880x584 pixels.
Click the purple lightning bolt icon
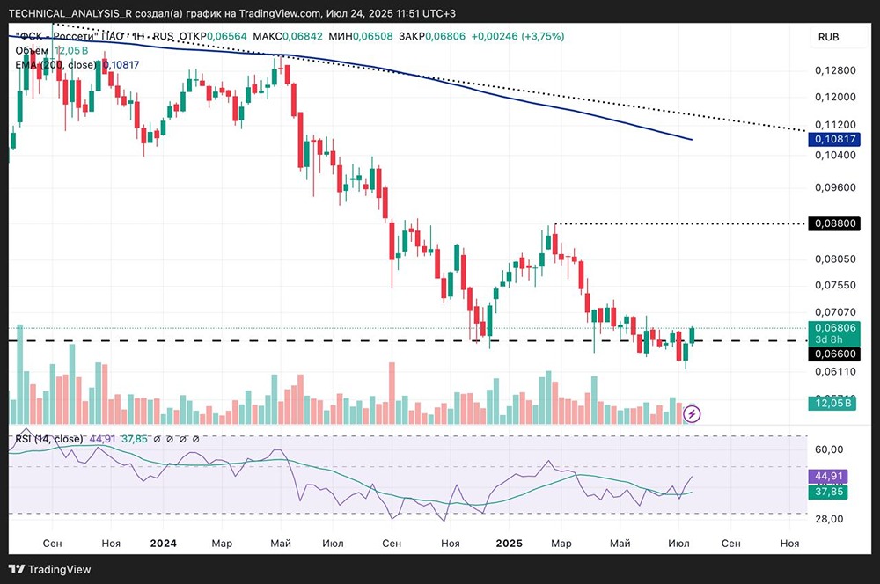click(x=692, y=414)
